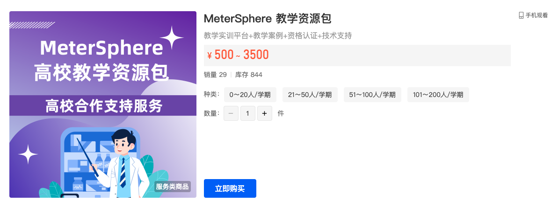Image resolution: width=558 pixels, height=208 pixels.
Task: Click the mobile phone icon beside 手机观看
Action: point(521,15)
